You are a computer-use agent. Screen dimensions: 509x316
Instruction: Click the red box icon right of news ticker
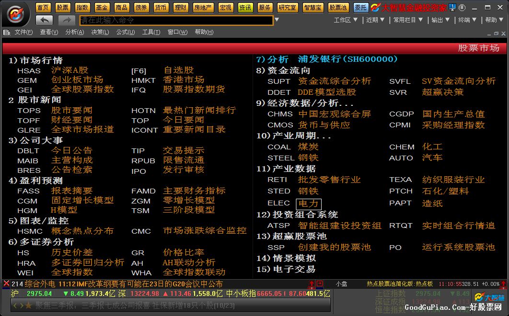pyautogui.click(x=320, y=283)
